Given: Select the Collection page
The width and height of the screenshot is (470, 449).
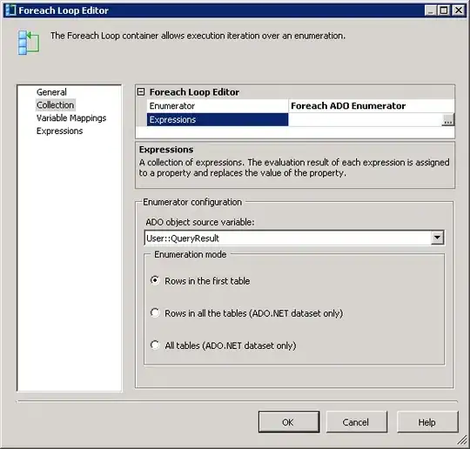Looking at the screenshot, I should point(56,105).
